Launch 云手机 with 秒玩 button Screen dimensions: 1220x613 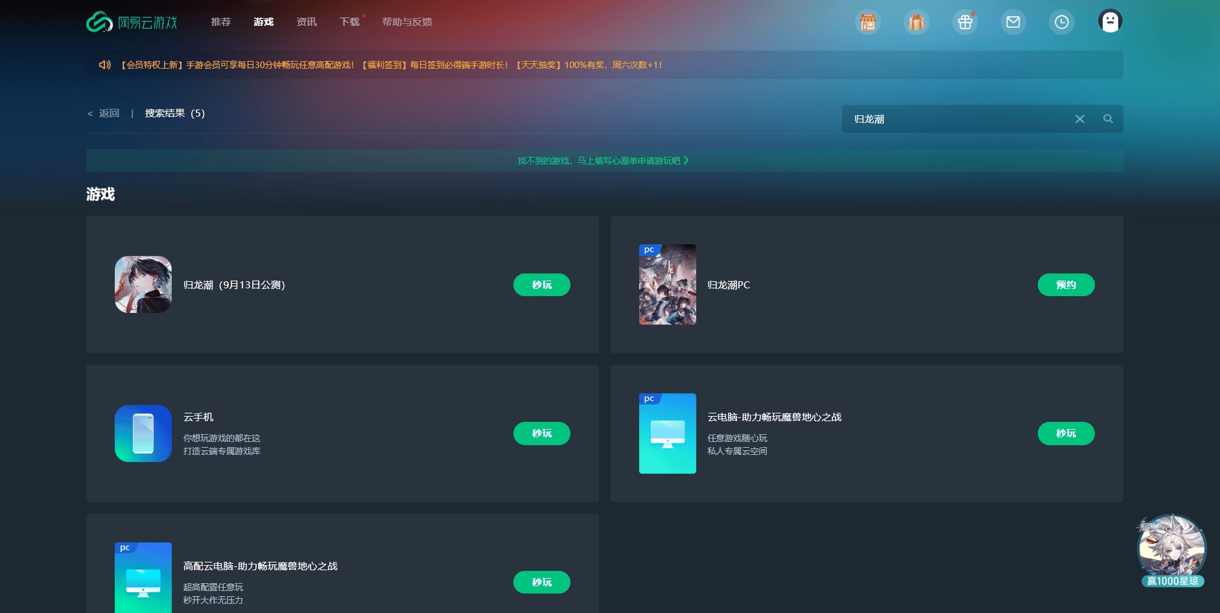[542, 434]
